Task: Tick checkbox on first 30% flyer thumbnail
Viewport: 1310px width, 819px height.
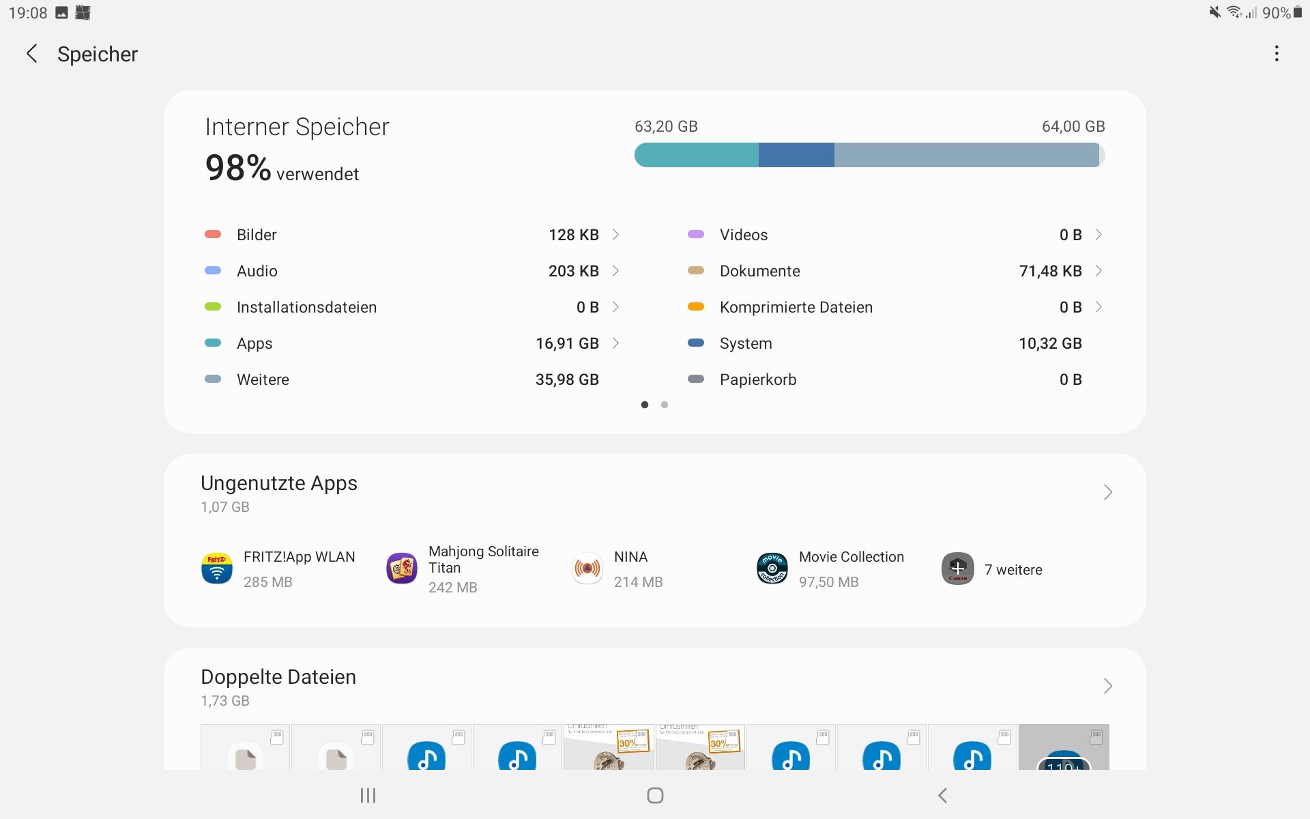Action: tap(641, 736)
